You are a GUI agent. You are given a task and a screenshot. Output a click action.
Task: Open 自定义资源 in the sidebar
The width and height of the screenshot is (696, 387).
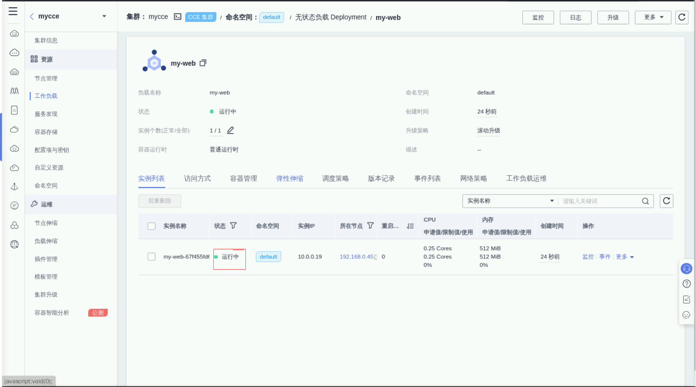tap(49, 167)
